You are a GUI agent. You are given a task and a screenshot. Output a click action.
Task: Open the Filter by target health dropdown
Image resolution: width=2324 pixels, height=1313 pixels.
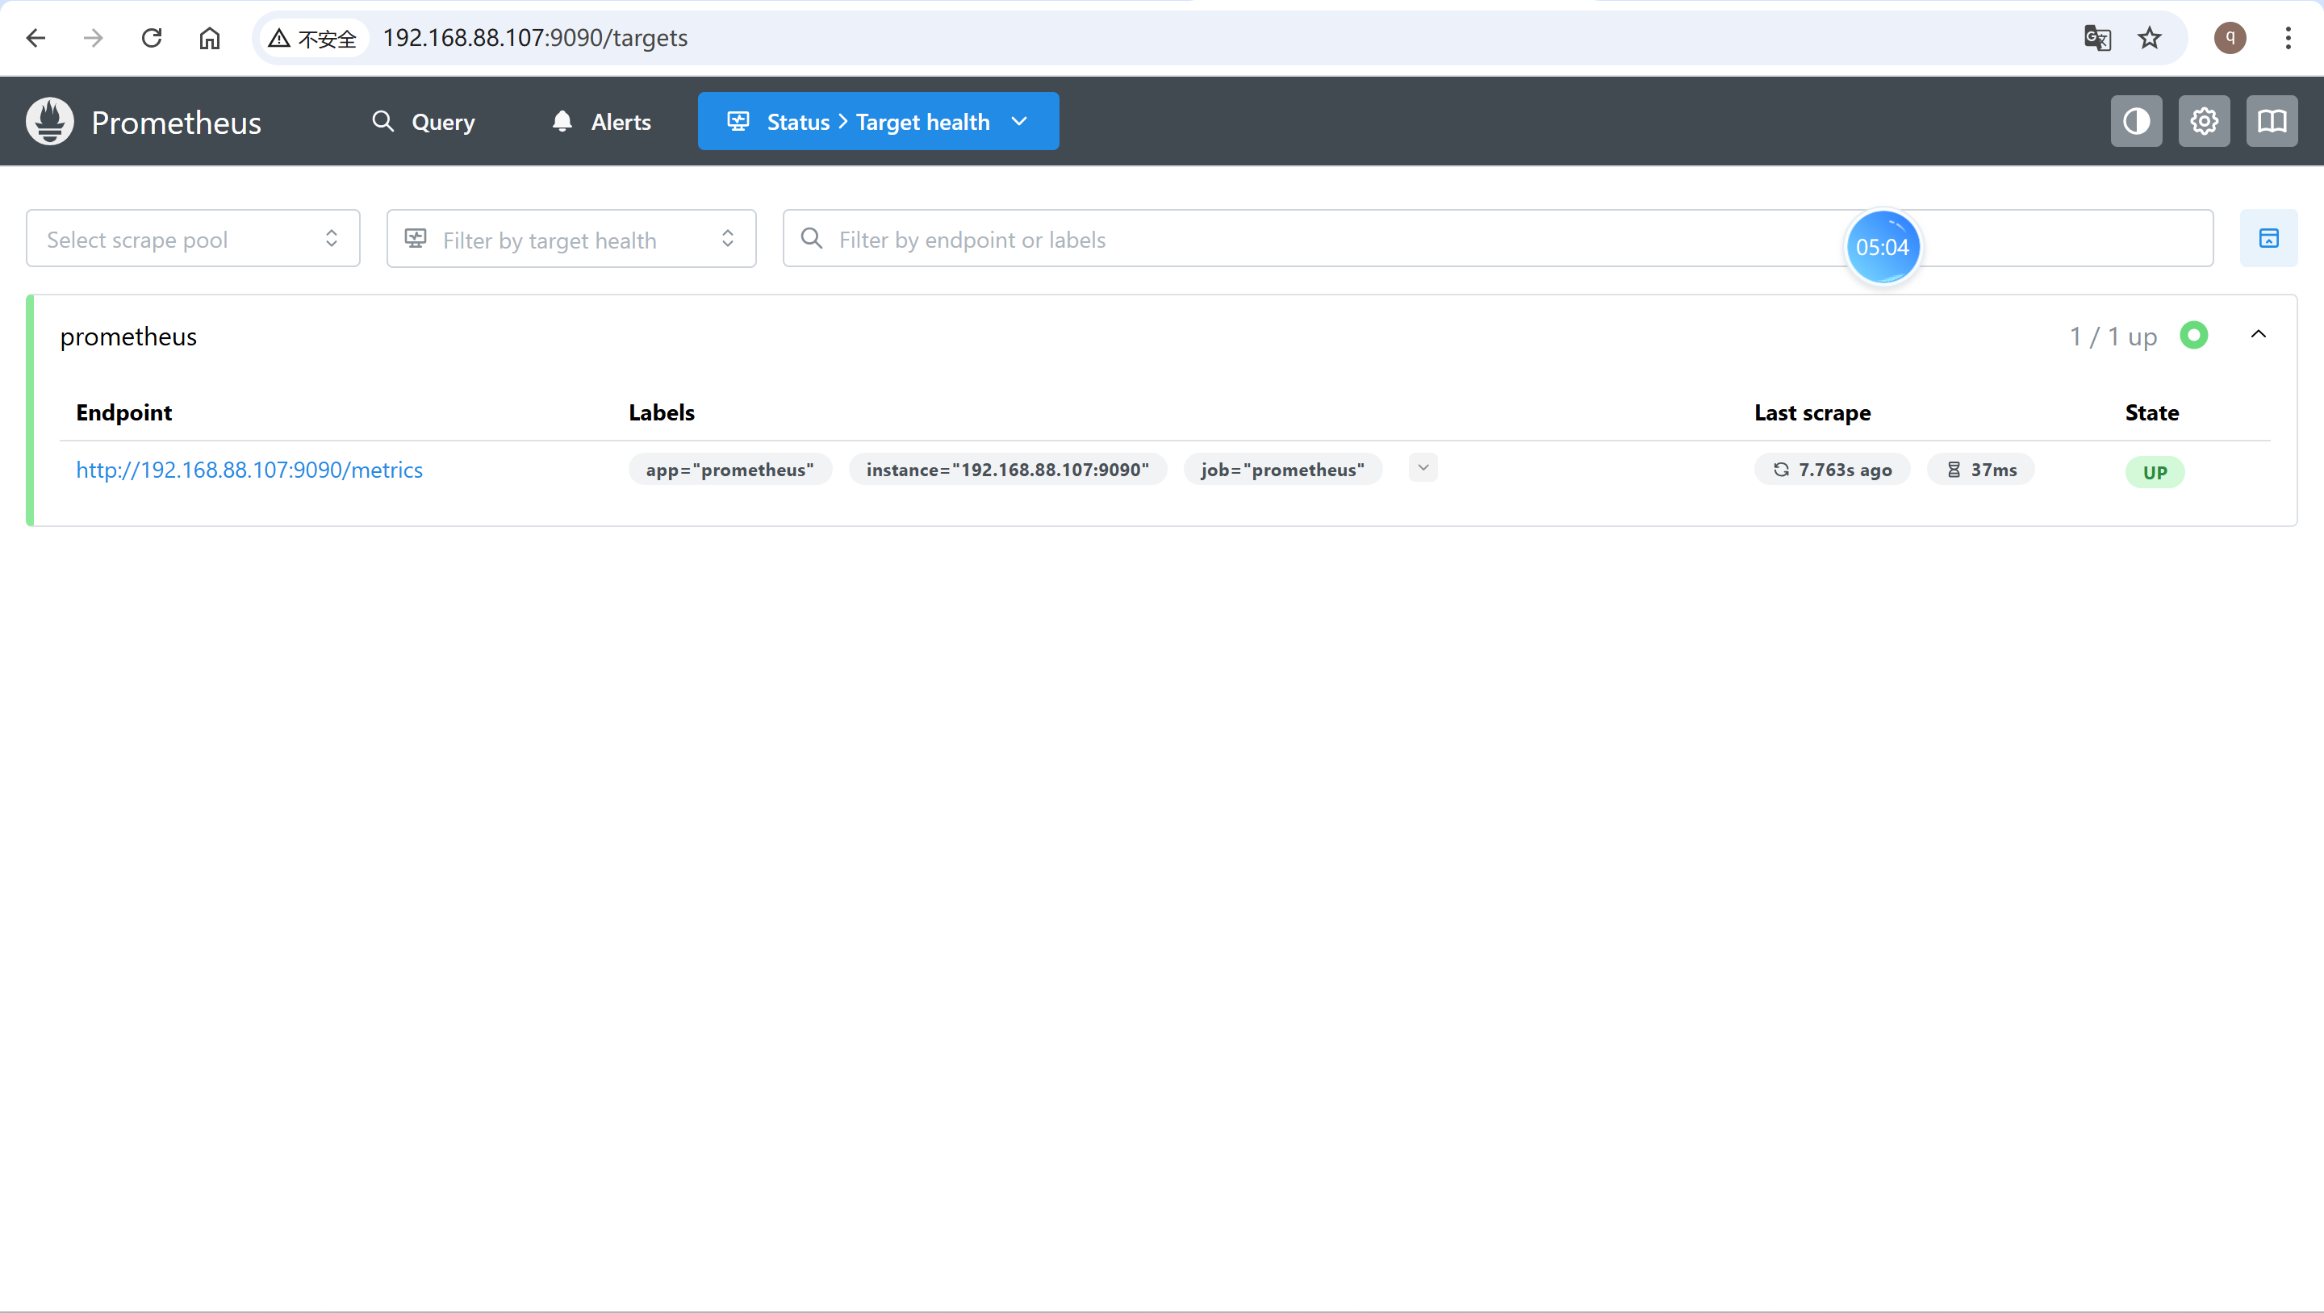click(571, 238)
